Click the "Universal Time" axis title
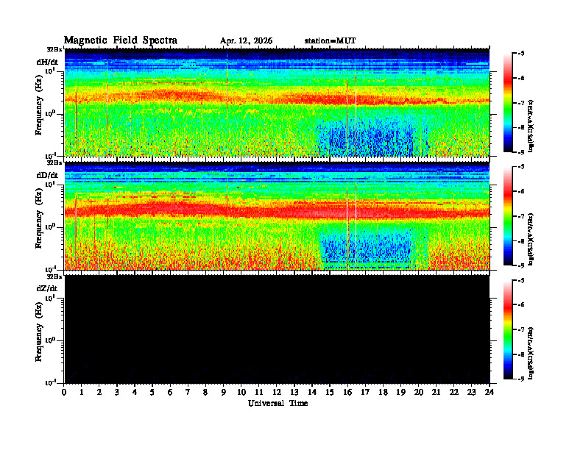 click(x=278, y=403)
